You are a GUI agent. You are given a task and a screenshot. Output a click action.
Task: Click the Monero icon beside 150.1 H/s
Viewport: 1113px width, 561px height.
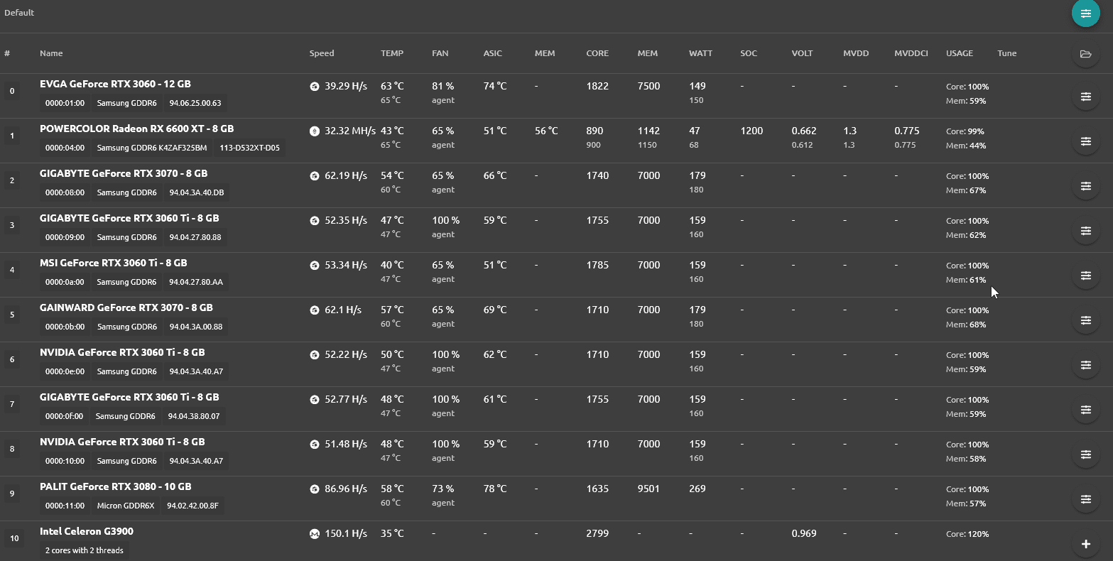pos(315,533)
